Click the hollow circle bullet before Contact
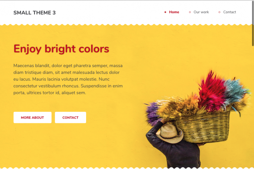254x169 pixels. click(x=219, y=12)
